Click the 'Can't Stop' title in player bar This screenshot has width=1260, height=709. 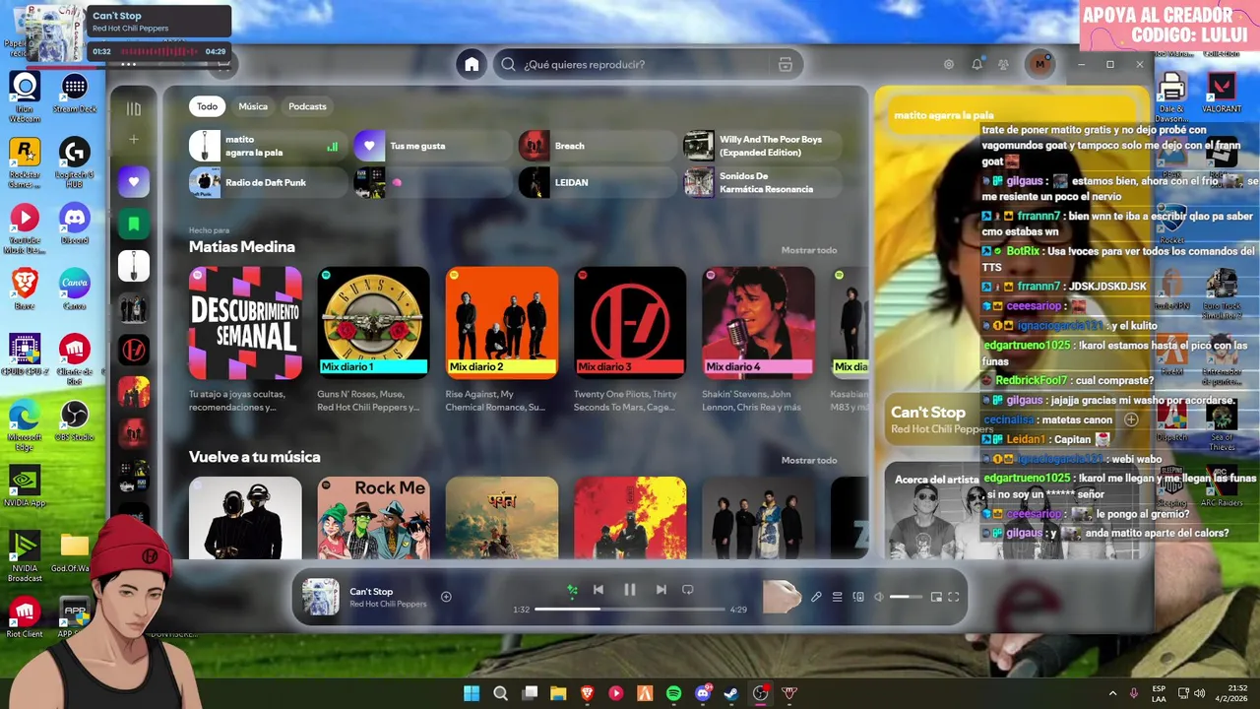point(371,592)
